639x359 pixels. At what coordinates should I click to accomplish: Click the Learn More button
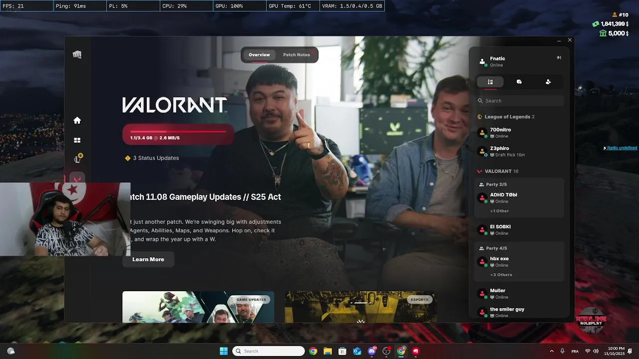pos(148,259)
